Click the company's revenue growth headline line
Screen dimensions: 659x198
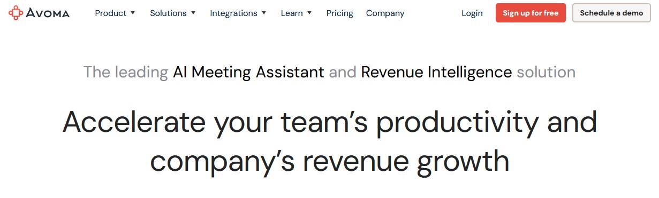tap(329, 160)
